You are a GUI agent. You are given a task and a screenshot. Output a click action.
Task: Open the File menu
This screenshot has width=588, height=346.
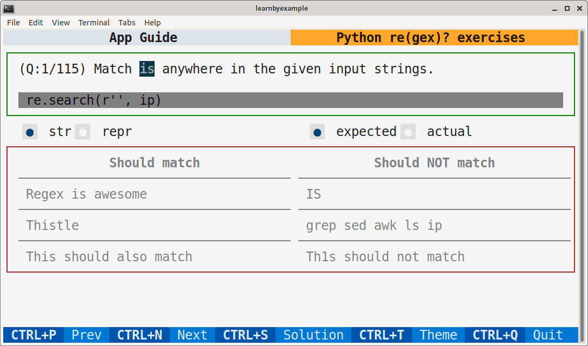12,23
